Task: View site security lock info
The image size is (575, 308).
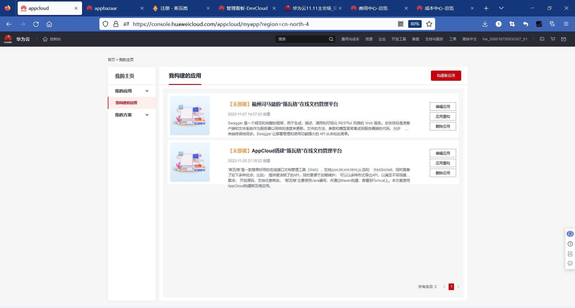Action: point(116,24)
